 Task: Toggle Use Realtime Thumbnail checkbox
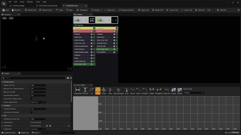click(31, 112)
